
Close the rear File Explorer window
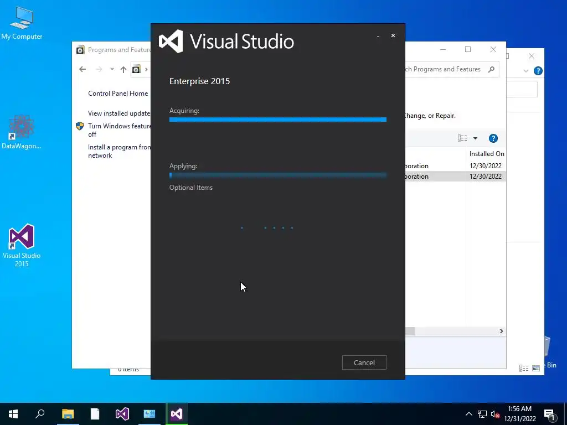pyautogui.click(x=531, y=56)
